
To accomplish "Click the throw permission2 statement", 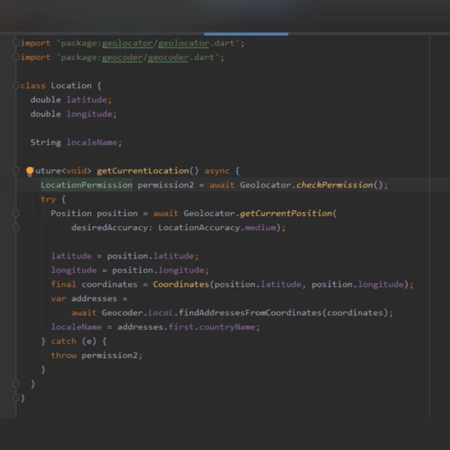I will click(97, 355).
